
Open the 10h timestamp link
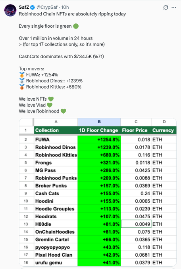tap(65, 7)
